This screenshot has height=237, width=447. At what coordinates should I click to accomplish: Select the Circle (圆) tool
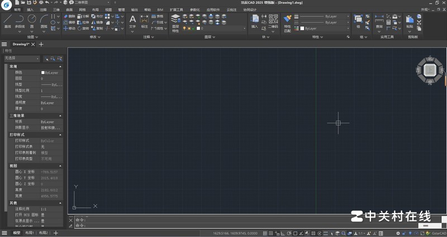point(32,21)
